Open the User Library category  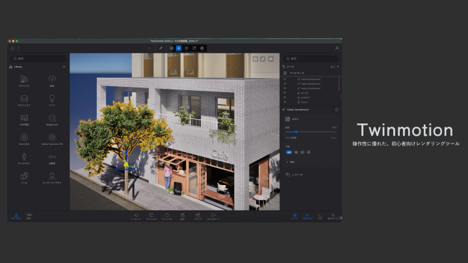52,178
